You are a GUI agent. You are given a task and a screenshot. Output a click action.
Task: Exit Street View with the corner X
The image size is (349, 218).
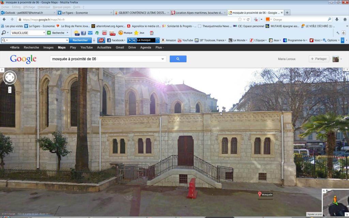pyautogui.click(x=347, y=69)
